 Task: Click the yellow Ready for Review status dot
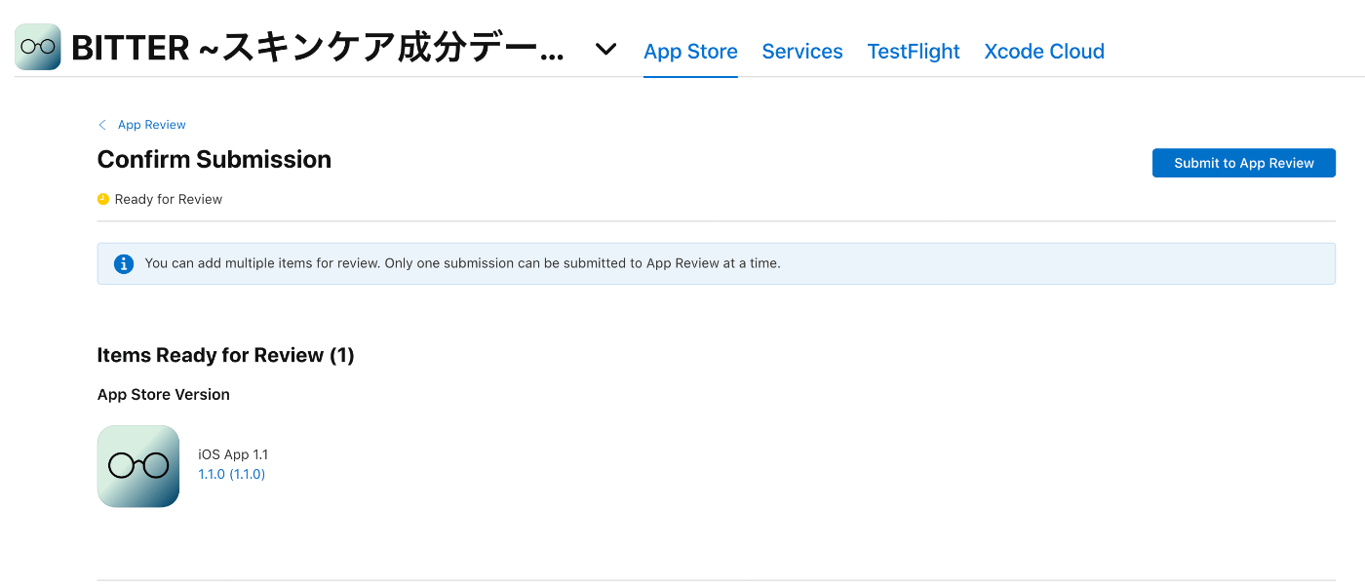click(103, 199)
